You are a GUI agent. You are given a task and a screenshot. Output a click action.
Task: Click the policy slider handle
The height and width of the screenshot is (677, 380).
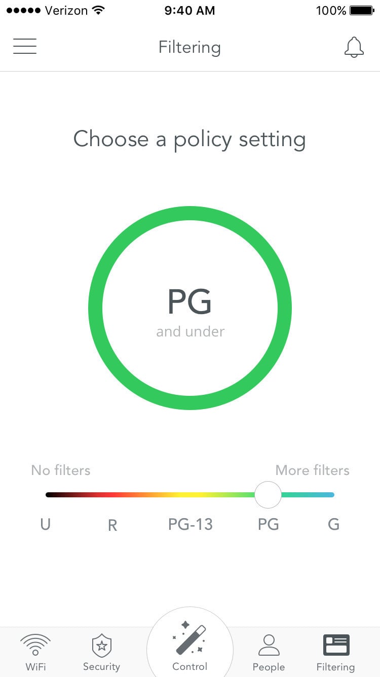click(268, 495)
